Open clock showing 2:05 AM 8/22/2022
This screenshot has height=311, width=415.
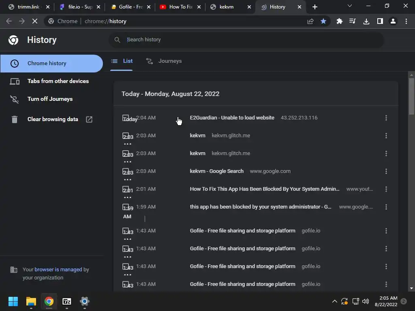tap(386, 301)
